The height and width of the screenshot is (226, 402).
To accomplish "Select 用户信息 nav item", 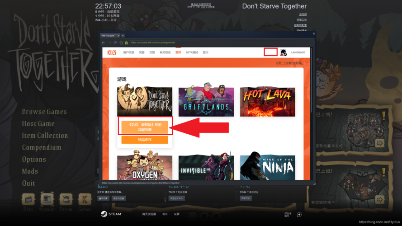I will pos(128,52).
